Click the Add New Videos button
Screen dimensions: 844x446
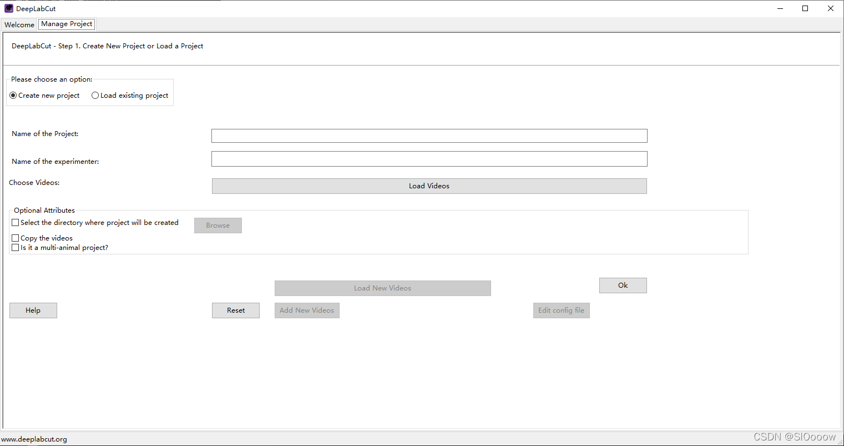[307, 310]
